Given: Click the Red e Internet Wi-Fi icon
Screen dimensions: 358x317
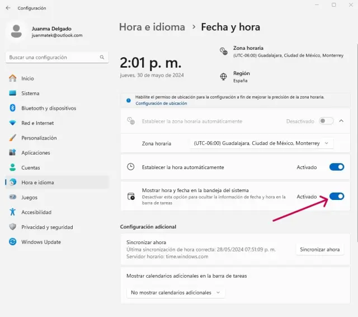Looking at the screenshot, I should (x=12, y=123).
